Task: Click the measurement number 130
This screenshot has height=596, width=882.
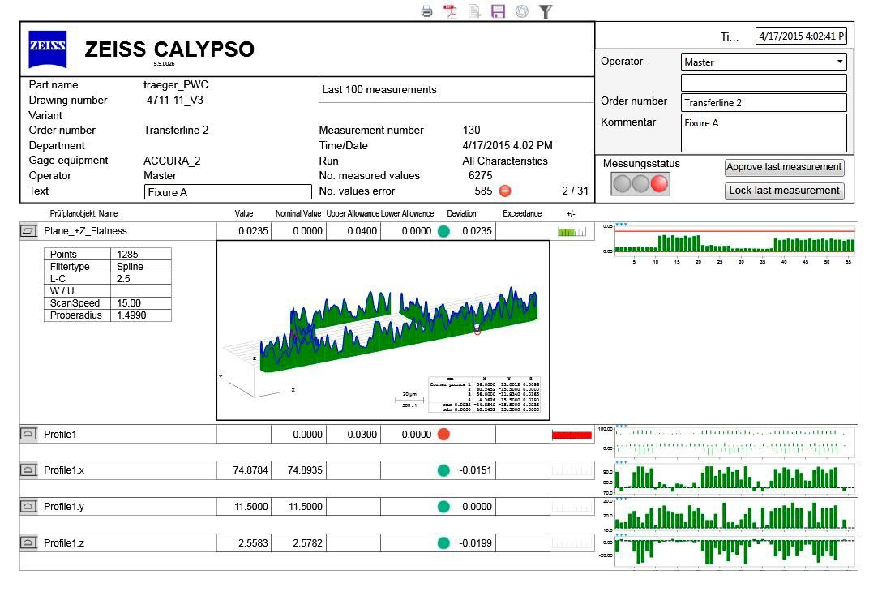Action: click(471, 130)
